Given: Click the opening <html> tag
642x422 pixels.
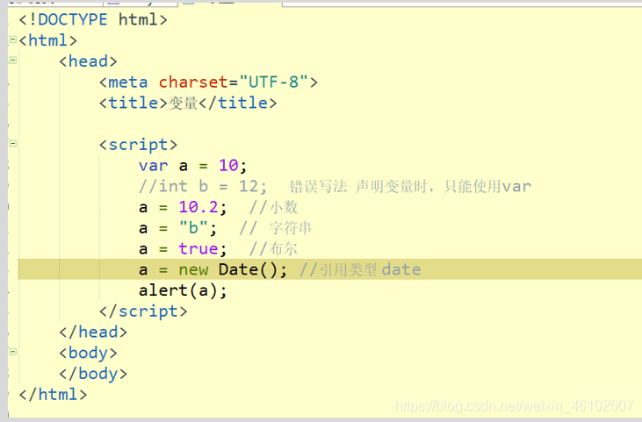Looking at the screenshot, I should (48, 40).
